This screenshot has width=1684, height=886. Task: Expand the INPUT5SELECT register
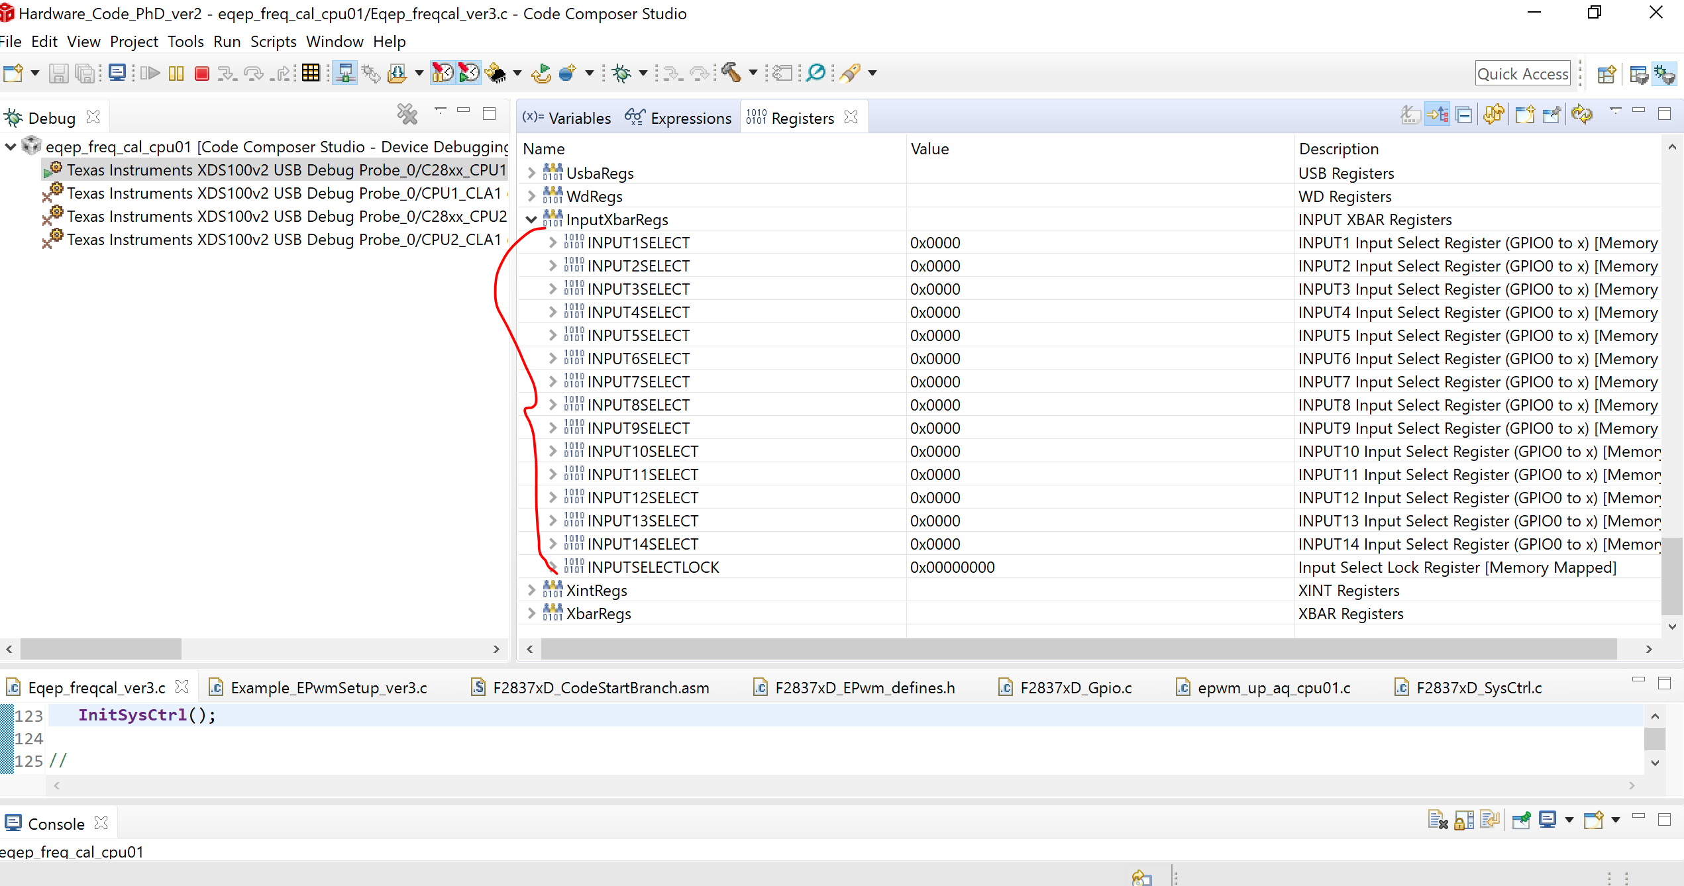553,336
